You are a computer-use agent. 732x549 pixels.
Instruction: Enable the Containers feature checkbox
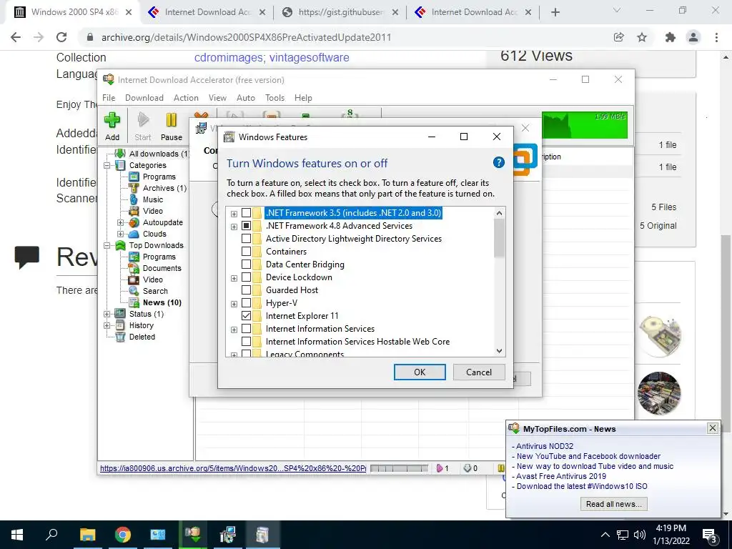246,251
